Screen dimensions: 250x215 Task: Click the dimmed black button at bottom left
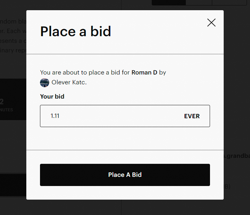pyautogui.click(x=13, y=185)
